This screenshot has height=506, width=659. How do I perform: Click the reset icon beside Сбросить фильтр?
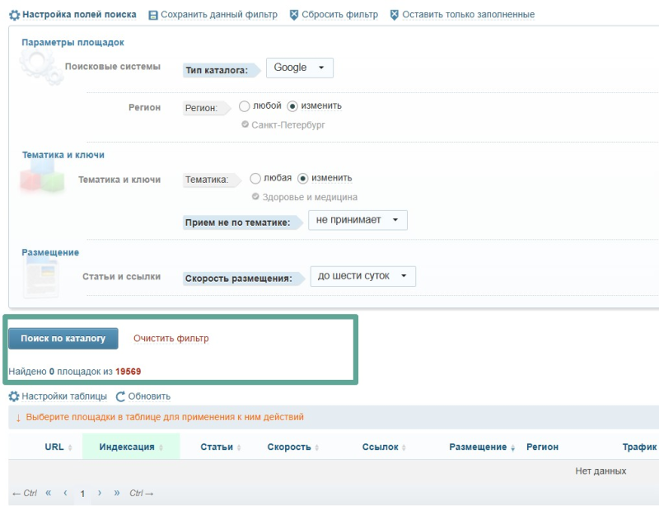click(x=294, y=15)
